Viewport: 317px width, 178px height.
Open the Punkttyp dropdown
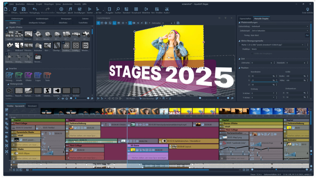[279, 49]
